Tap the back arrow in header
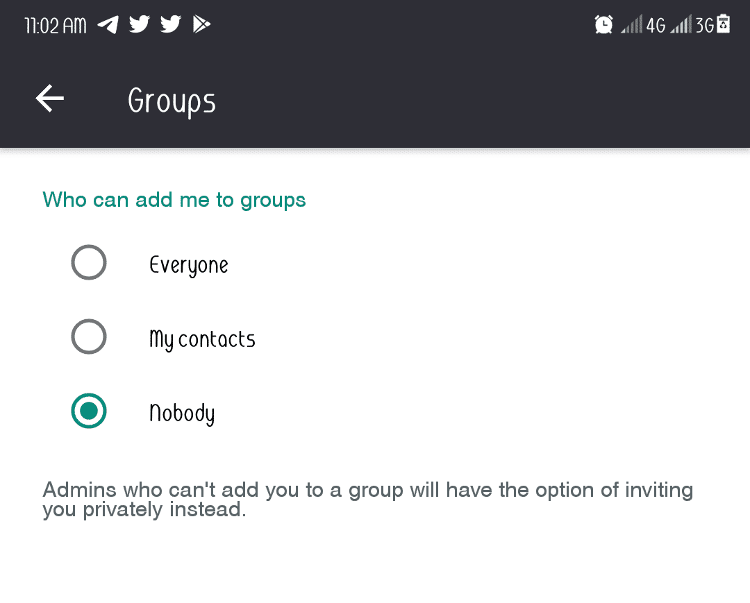The height and width of the screenshot is (603, 750). 50,99
